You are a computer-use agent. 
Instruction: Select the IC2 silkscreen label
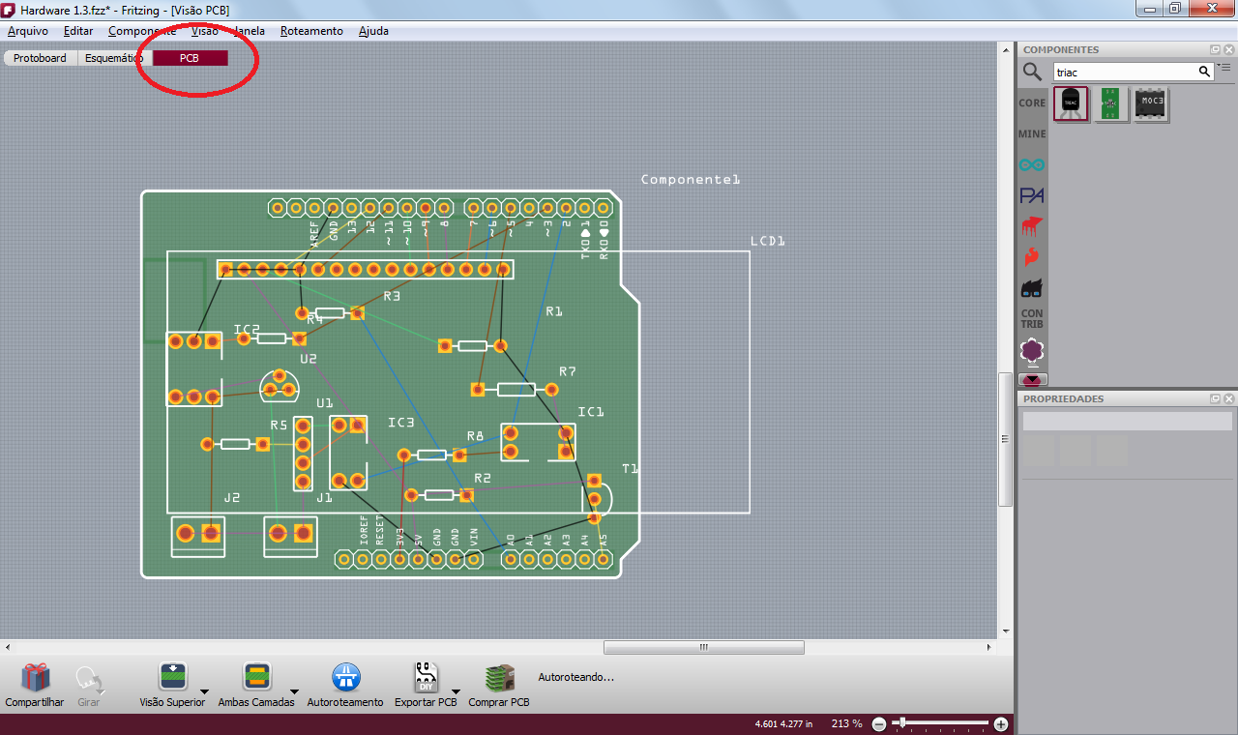coord(247,330)
